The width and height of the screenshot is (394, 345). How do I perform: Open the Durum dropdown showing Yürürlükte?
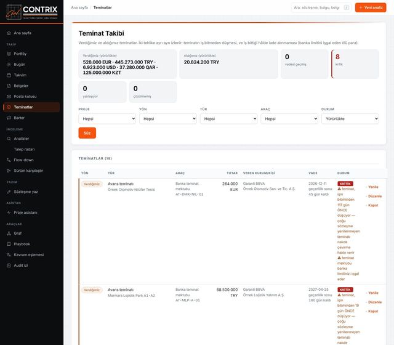350,119
